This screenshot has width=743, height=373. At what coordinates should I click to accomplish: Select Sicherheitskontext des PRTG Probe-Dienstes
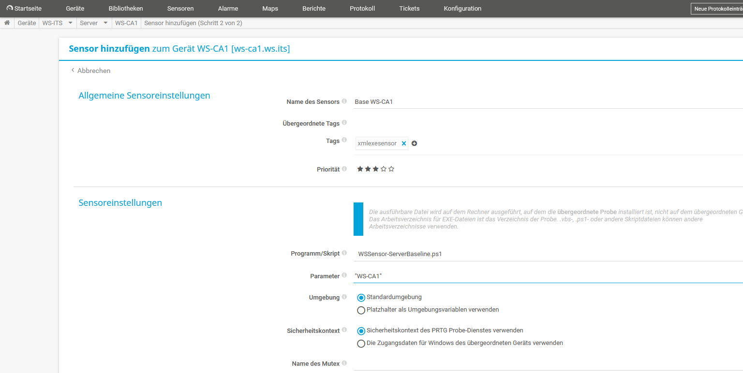(x=361, y=331)
